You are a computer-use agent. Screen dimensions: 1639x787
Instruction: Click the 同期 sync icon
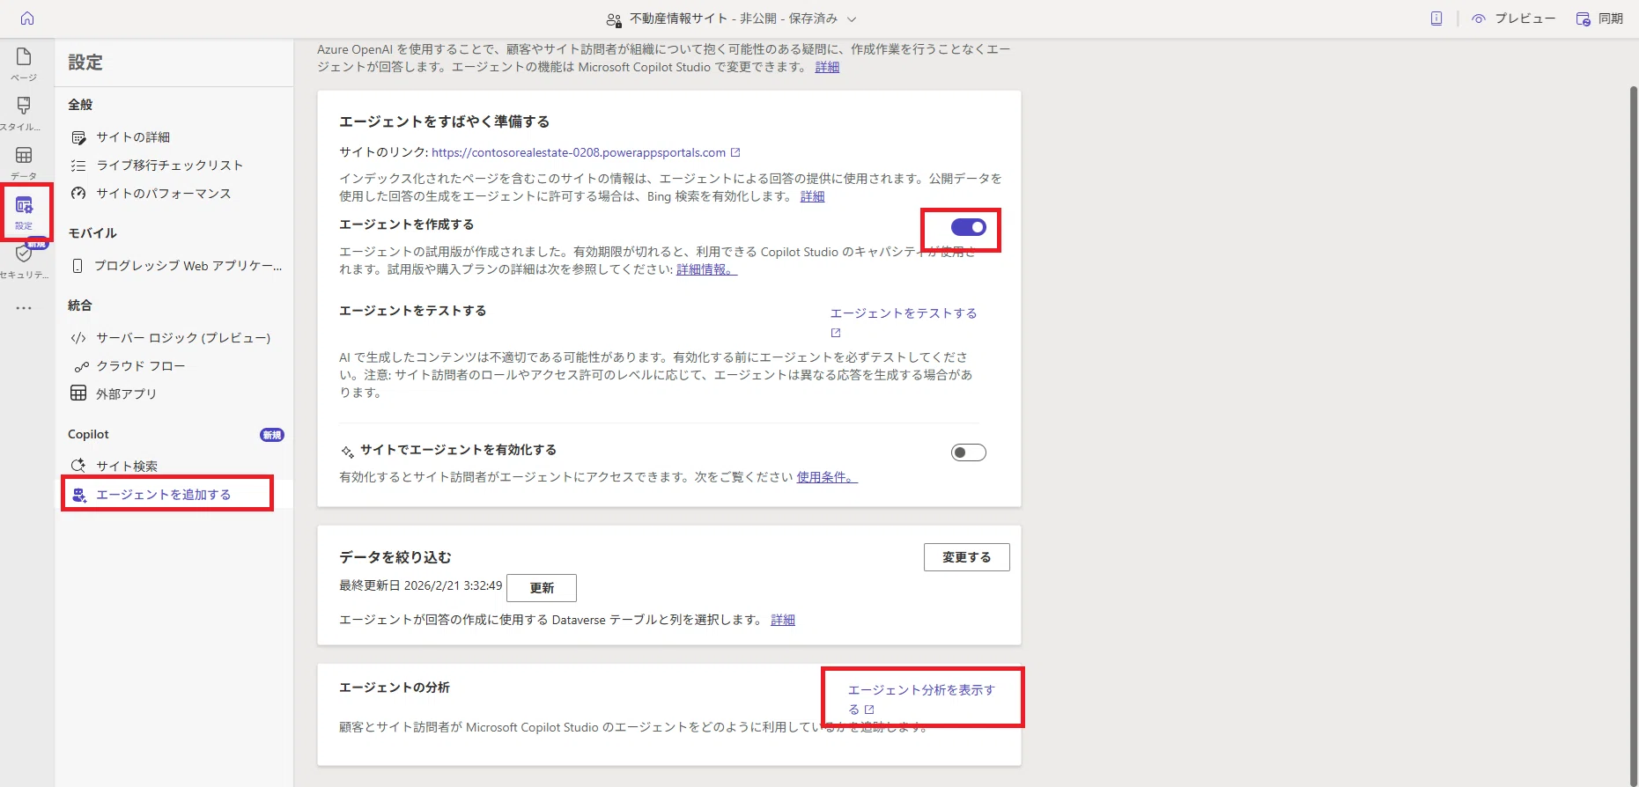tap(1584, 18)
